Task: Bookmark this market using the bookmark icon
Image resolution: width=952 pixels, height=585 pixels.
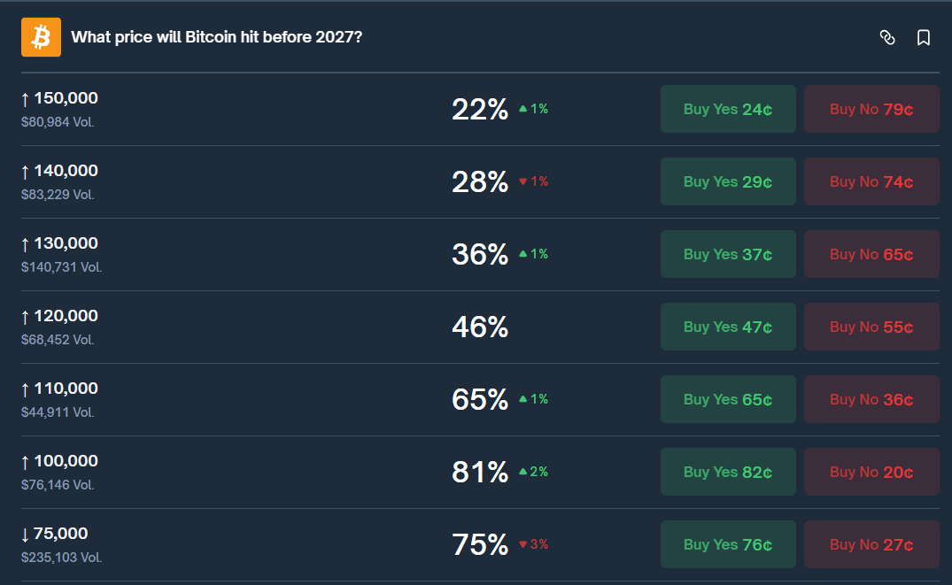Action: point(924,38)
